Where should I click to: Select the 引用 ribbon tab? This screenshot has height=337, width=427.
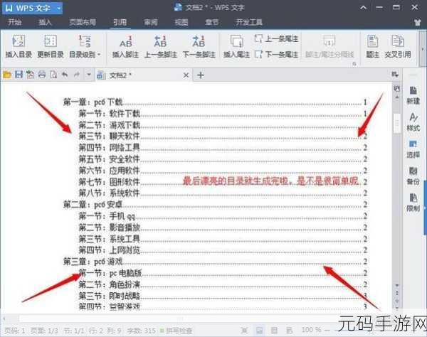tap(120, 22)
